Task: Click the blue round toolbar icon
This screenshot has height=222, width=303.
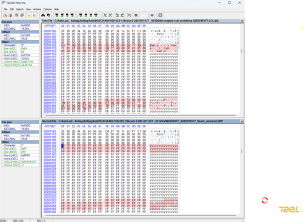Action: 152,15
